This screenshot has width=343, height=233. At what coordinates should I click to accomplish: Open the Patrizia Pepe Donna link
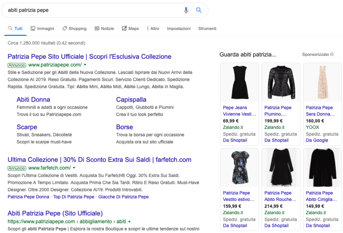click(29, 197)
